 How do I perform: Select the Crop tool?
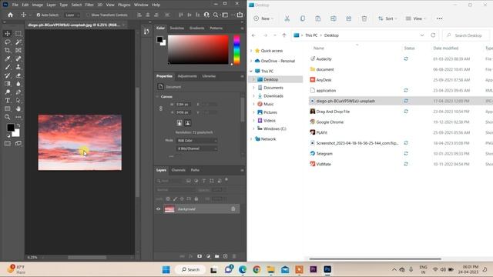8,50
